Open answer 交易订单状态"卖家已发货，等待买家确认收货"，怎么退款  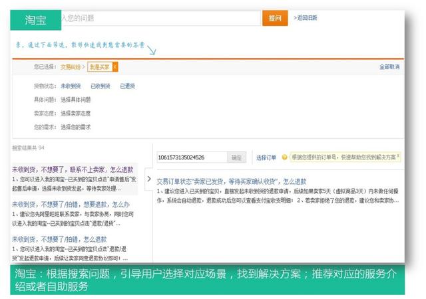pyautogui.click(x=232, y=181)
